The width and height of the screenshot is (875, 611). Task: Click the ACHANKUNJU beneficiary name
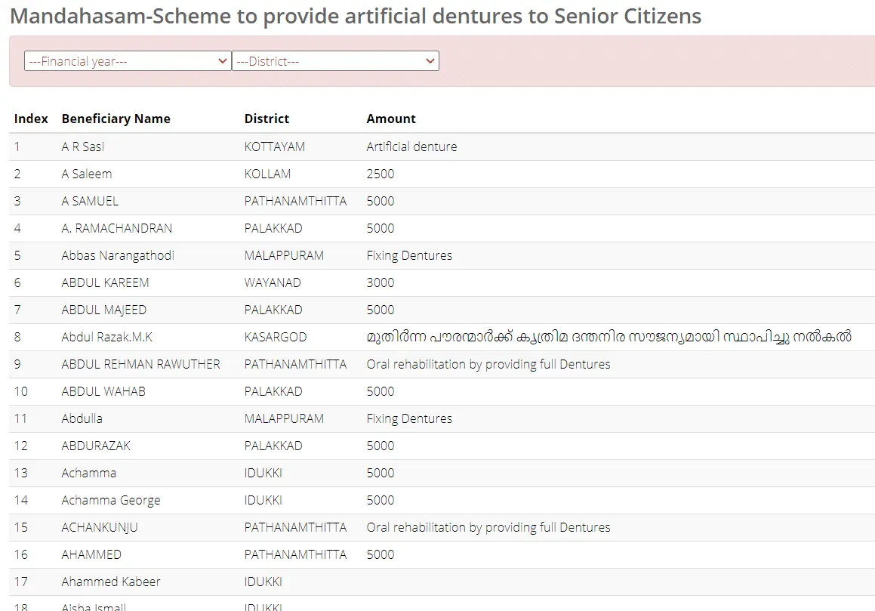click(100, 527)
